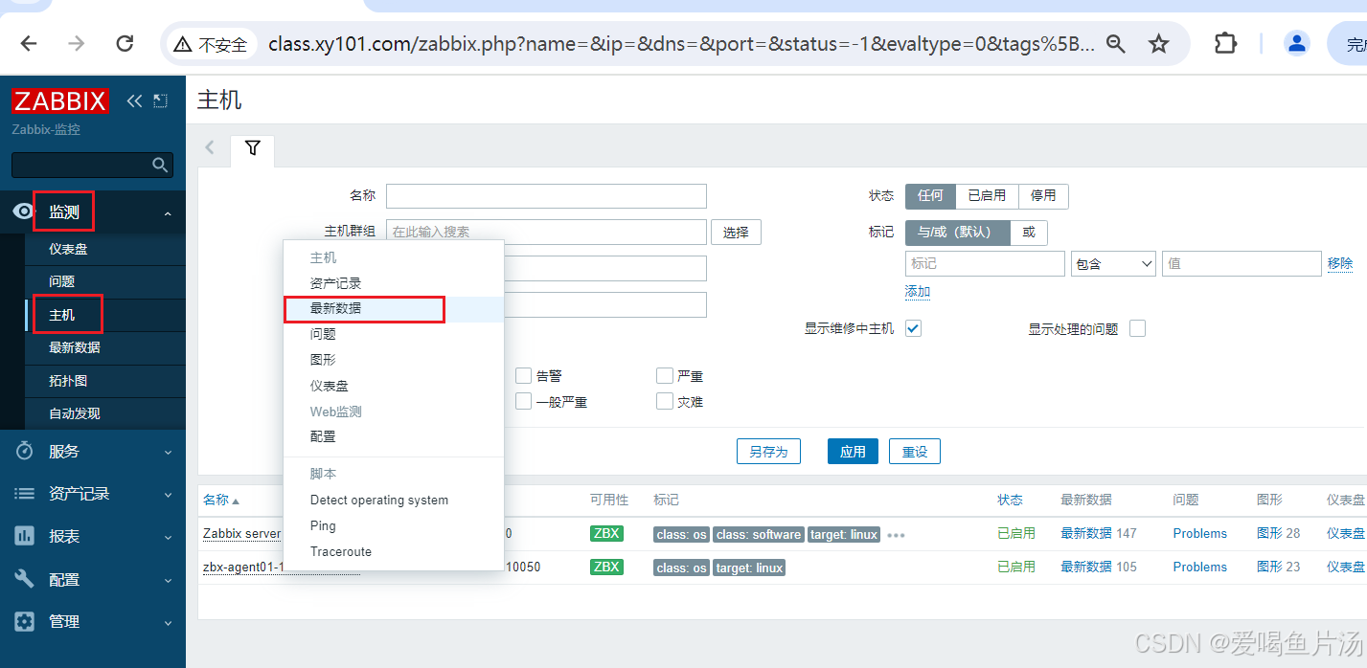The image size is (1367, 668).
Task: Select 停用 status option
Action: point(1043,195)
